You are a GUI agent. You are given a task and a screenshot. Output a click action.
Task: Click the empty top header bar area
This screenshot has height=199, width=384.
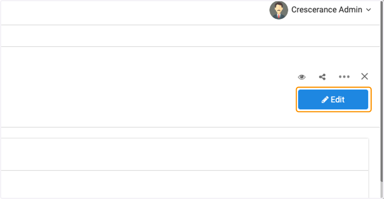pyautogui.click(x=134, y=12)
